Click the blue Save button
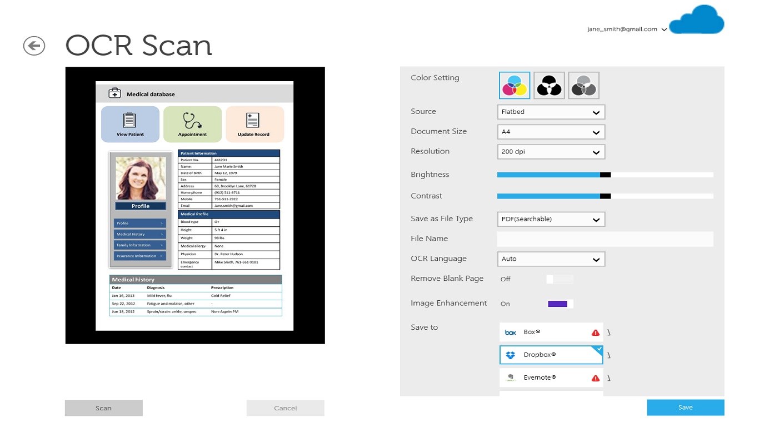The image size is (759, 427). pos(685,408)
